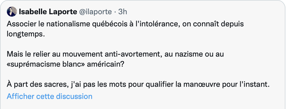The width and height of the screenshot is (286, 109).
Task: Select the word longtemps in the tweet
Action: [26, 34]
